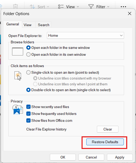Click the Cancel button

(91, 157)
